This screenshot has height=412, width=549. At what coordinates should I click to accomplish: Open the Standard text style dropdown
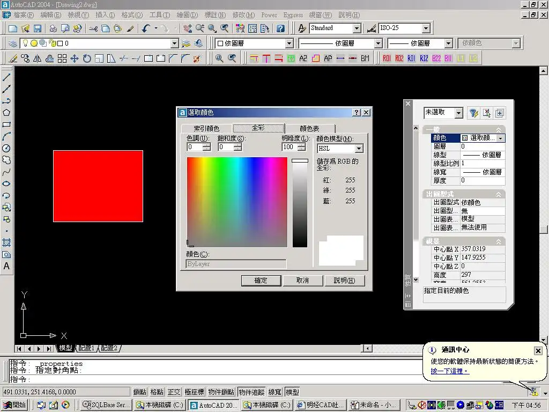(x=357, y=28)
